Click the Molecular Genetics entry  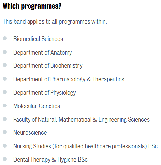click(x=37, y=106)
